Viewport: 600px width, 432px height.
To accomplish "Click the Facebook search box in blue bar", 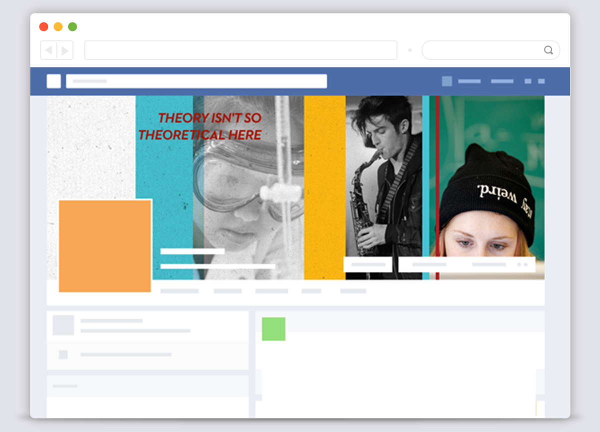I will tap(196, 81).
